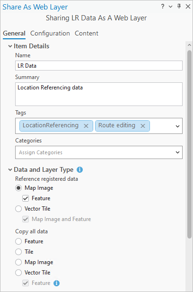Click the Sharing LR Data As A Web Layer heading

click(x=96, y=18)
